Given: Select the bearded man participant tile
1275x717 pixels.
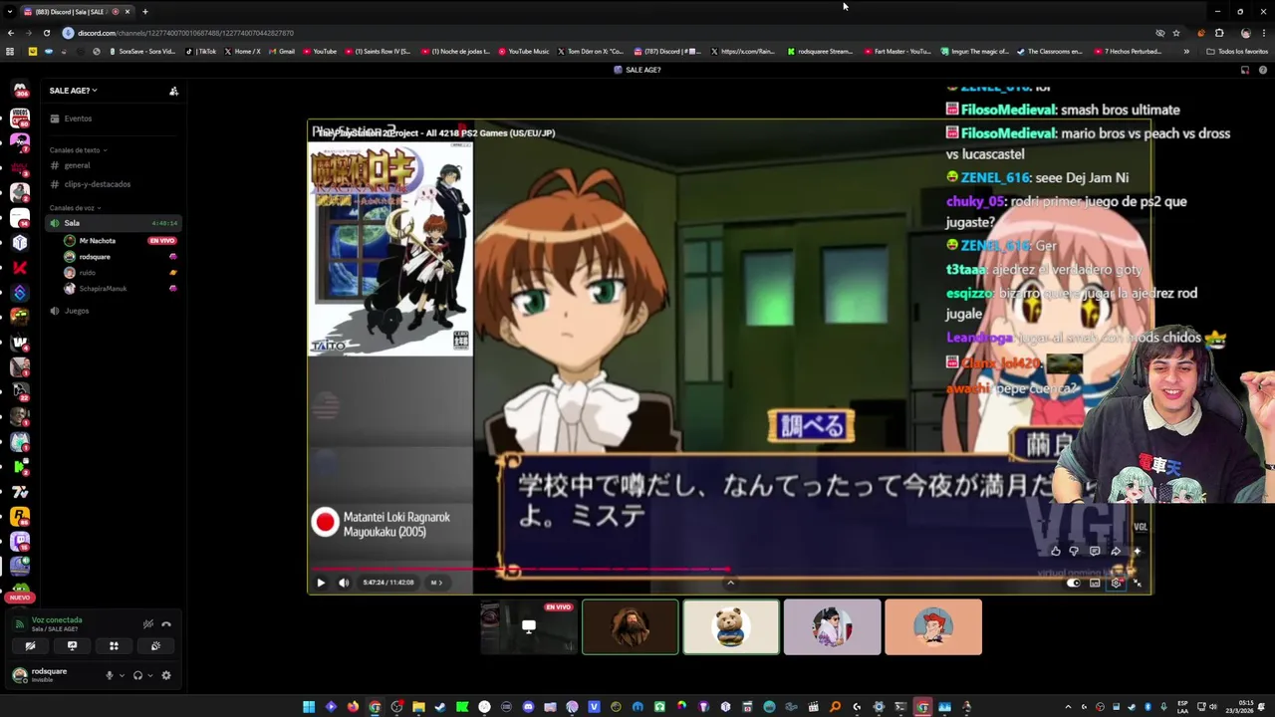Looking at the screenshot, I should (631, 627).
